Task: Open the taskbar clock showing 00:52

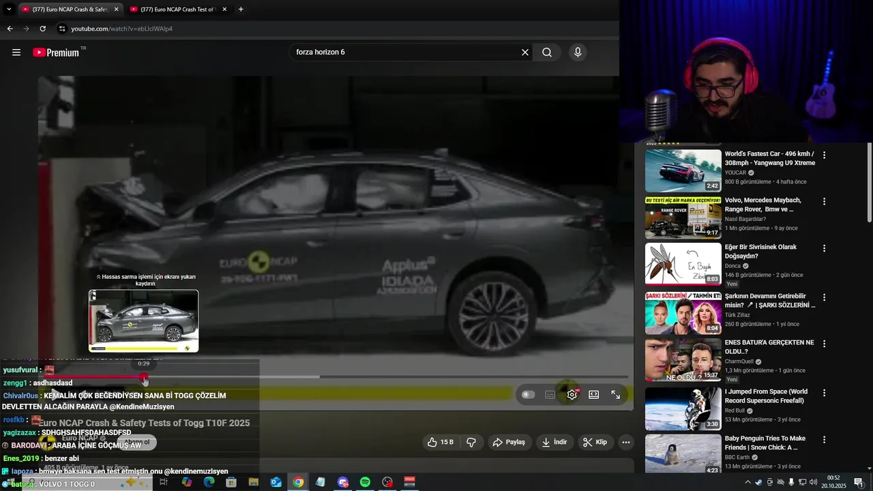Action: click(833, 482)
